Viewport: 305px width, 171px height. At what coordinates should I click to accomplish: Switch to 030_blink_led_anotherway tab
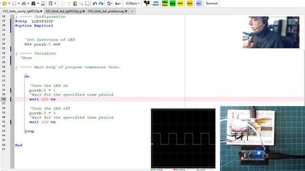(x=106, y=11)
